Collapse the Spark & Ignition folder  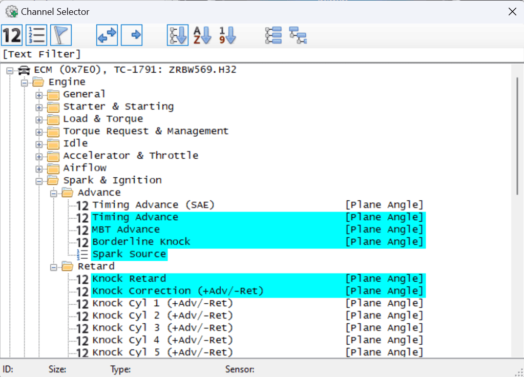pyautogui.click(x=39, y=181)
